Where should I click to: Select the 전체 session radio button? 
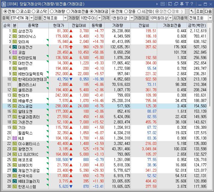pos(113,11)
